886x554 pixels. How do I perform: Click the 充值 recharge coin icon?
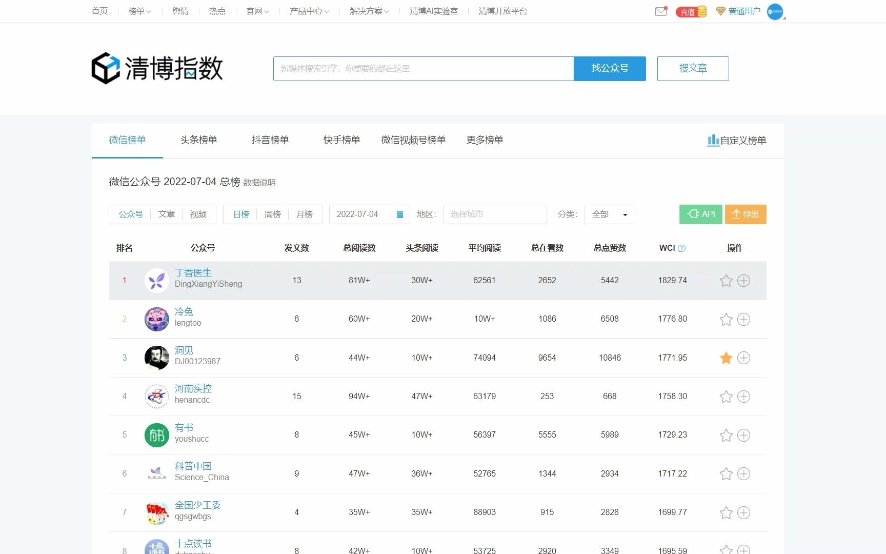pos(691,12)
